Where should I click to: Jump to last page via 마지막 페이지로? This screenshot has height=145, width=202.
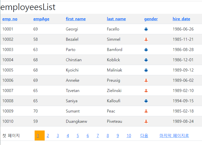[x=174, y=135]
